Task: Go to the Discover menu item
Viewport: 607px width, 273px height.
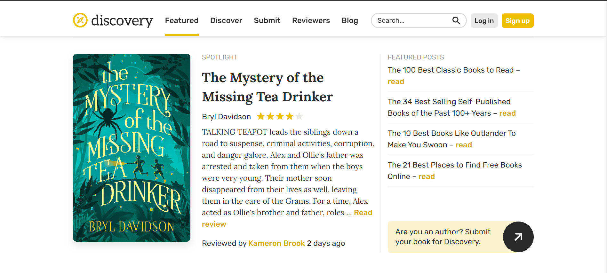Action: coord(226,20)
